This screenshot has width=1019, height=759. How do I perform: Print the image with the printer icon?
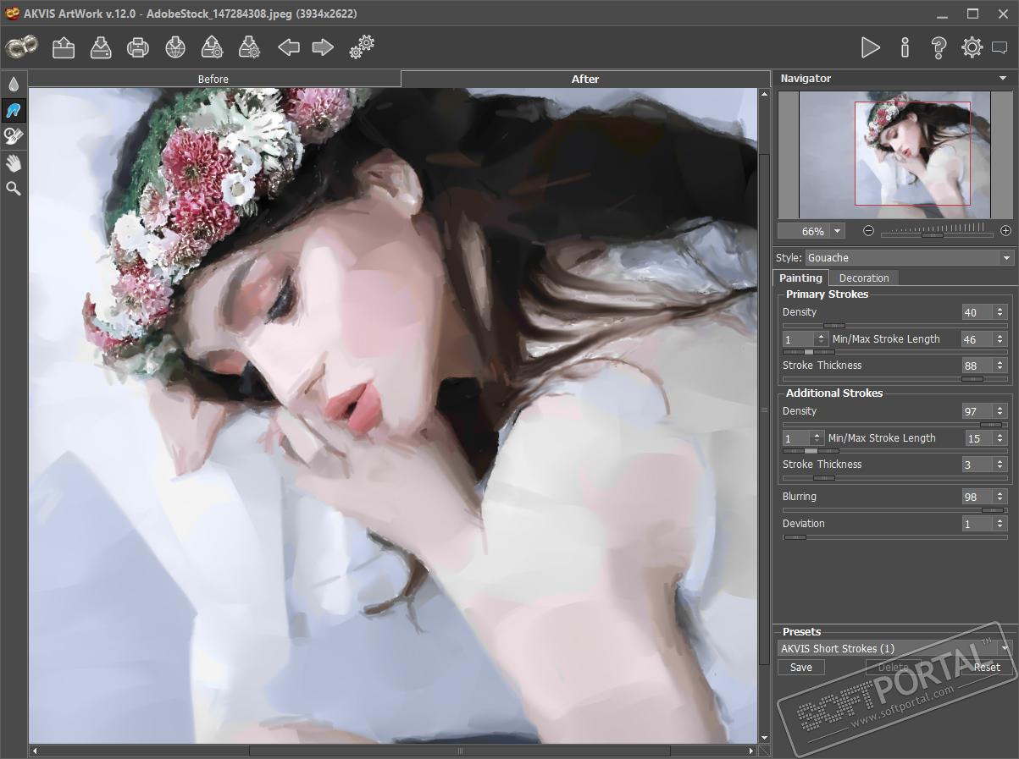pos(138,47)
